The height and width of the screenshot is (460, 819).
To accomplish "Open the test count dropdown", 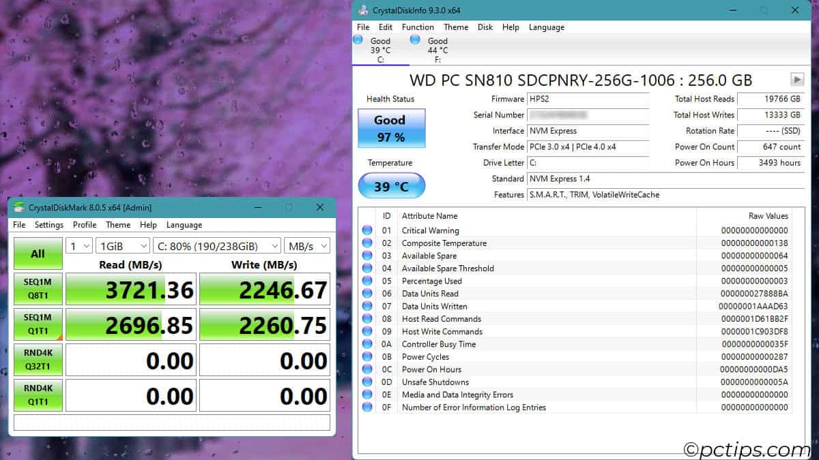I will pos(78,245).
